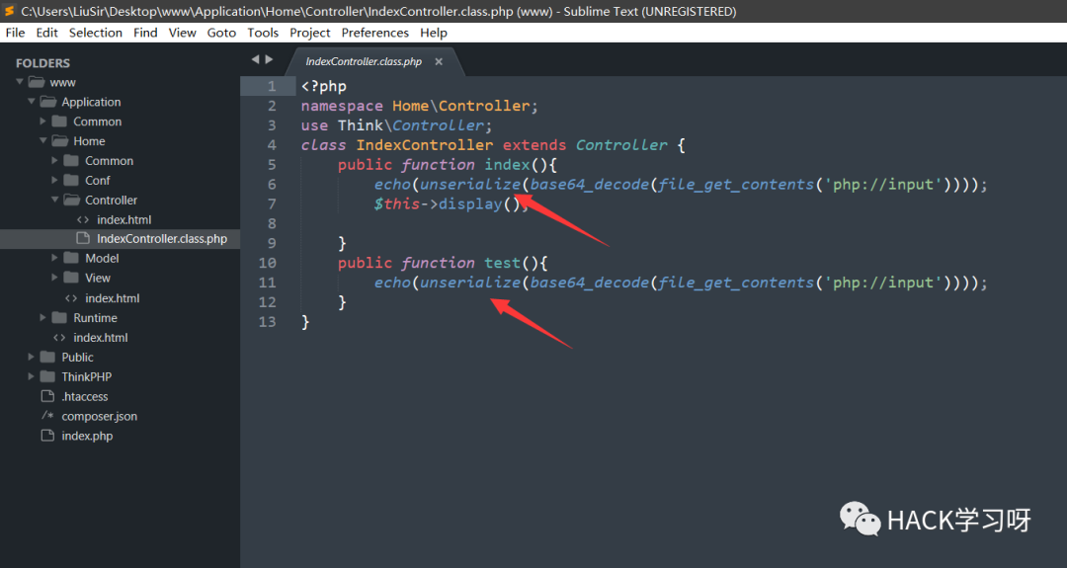Click the Application folder icon
The height and width of the screenshot is (568, 1067).
[47, 102]
